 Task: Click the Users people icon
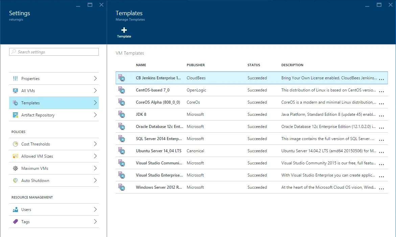pyautogui.click(x=16, y=210)
